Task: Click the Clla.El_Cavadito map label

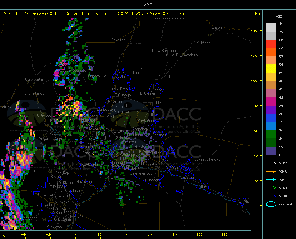Action: [182, 55]
